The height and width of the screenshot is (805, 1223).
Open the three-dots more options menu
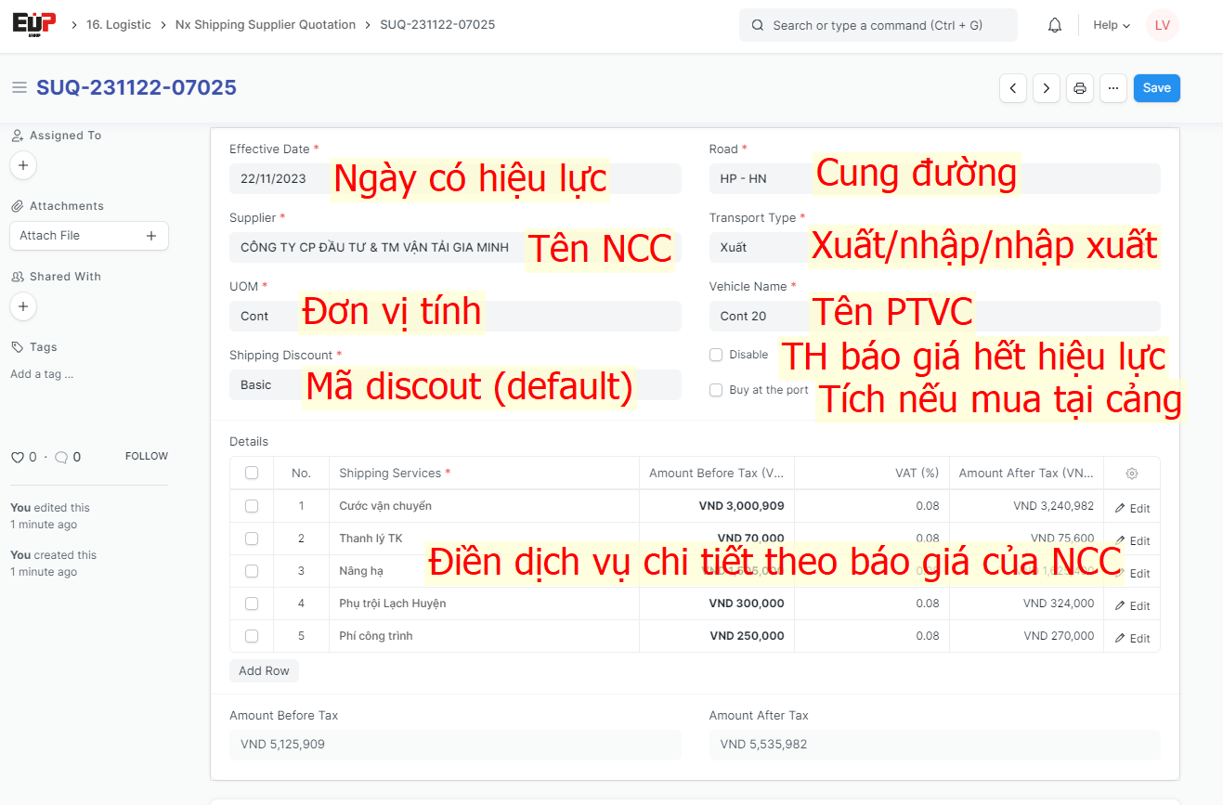[1113, 88]
